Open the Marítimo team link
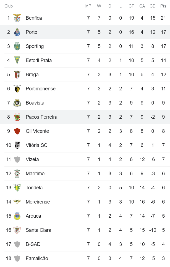 tap(35, 174)
